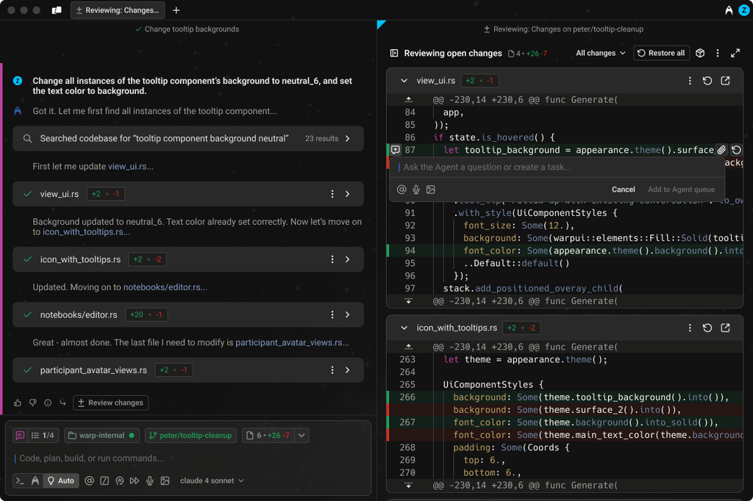Viewport: 753px width, 501px height.
Task: Open the All changes filter dropdown
Action: (x=600, y=53)
